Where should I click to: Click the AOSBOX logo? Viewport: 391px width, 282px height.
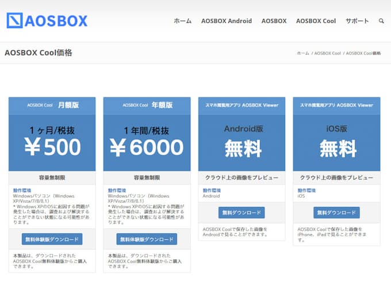47,21
